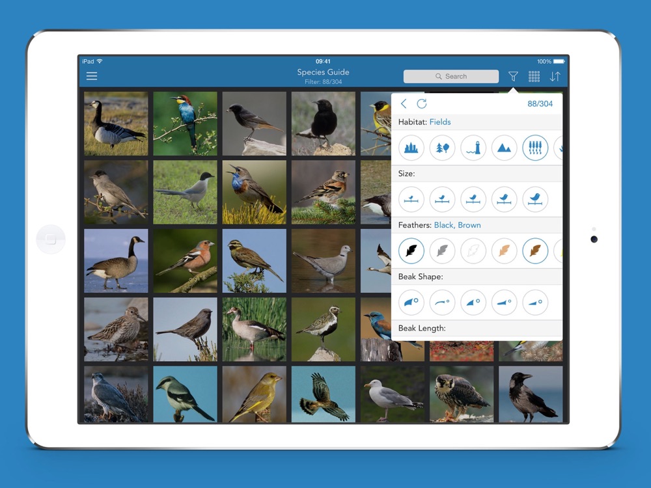Viewport: 651px width, 488px height.
Task: Open the flying harrier hawk photo
Action: click(x=324, y=394)
